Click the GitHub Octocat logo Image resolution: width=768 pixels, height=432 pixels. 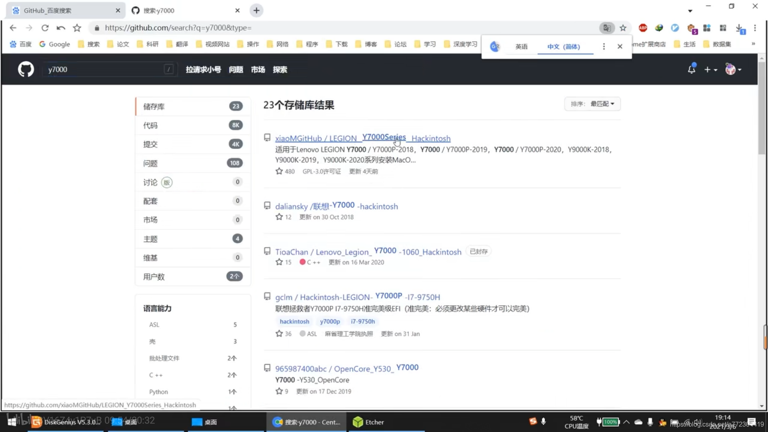point(26,69)
